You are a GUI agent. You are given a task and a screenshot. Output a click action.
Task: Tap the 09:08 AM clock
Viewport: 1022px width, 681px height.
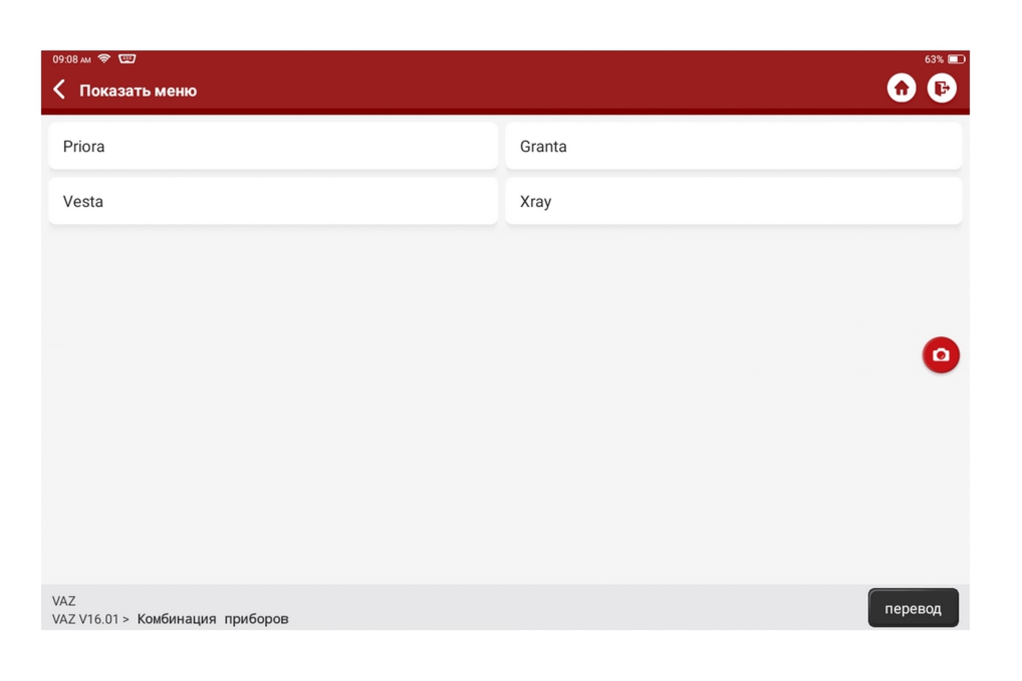(x=72, y=59)
